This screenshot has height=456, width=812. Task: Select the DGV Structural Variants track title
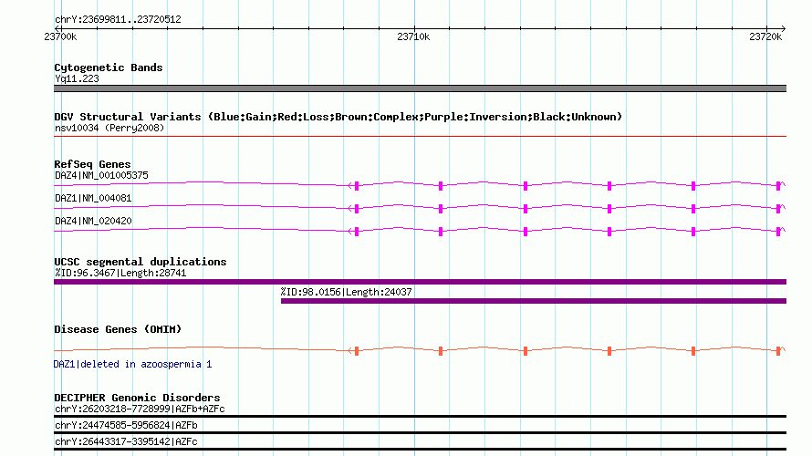click(338, 117)
